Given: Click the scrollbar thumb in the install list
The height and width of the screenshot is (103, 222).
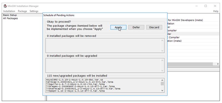Looking at the screenshot, I should pos(162,84).
